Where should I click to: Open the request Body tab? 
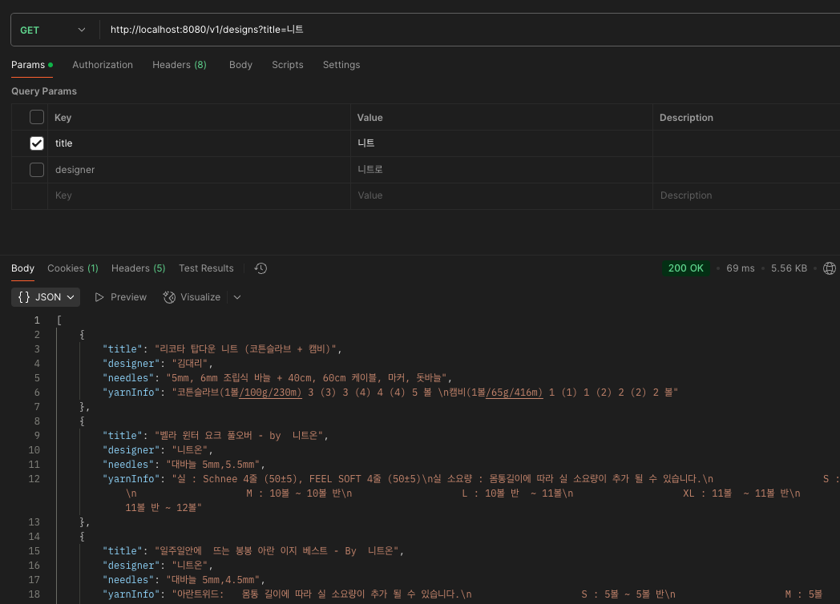(240, 65)
